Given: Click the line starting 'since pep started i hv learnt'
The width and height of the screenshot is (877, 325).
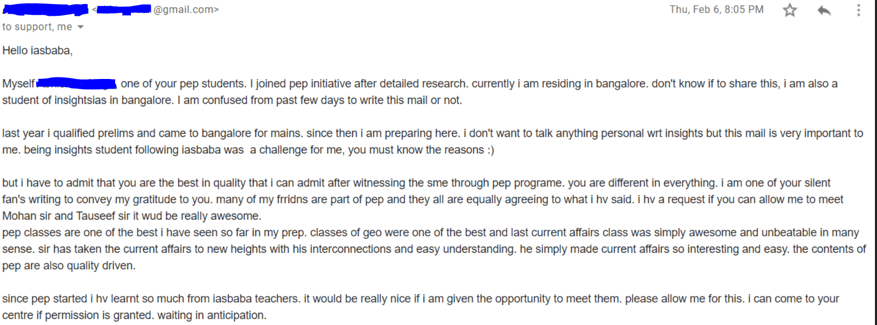Looking at the screenshot, I should (420, 299).
